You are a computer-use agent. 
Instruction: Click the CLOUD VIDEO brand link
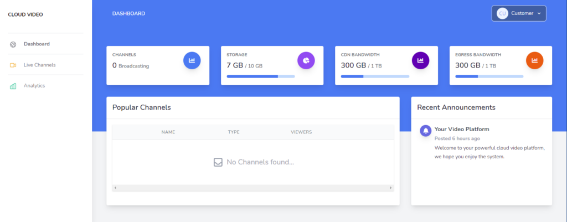tap(25, 15)
